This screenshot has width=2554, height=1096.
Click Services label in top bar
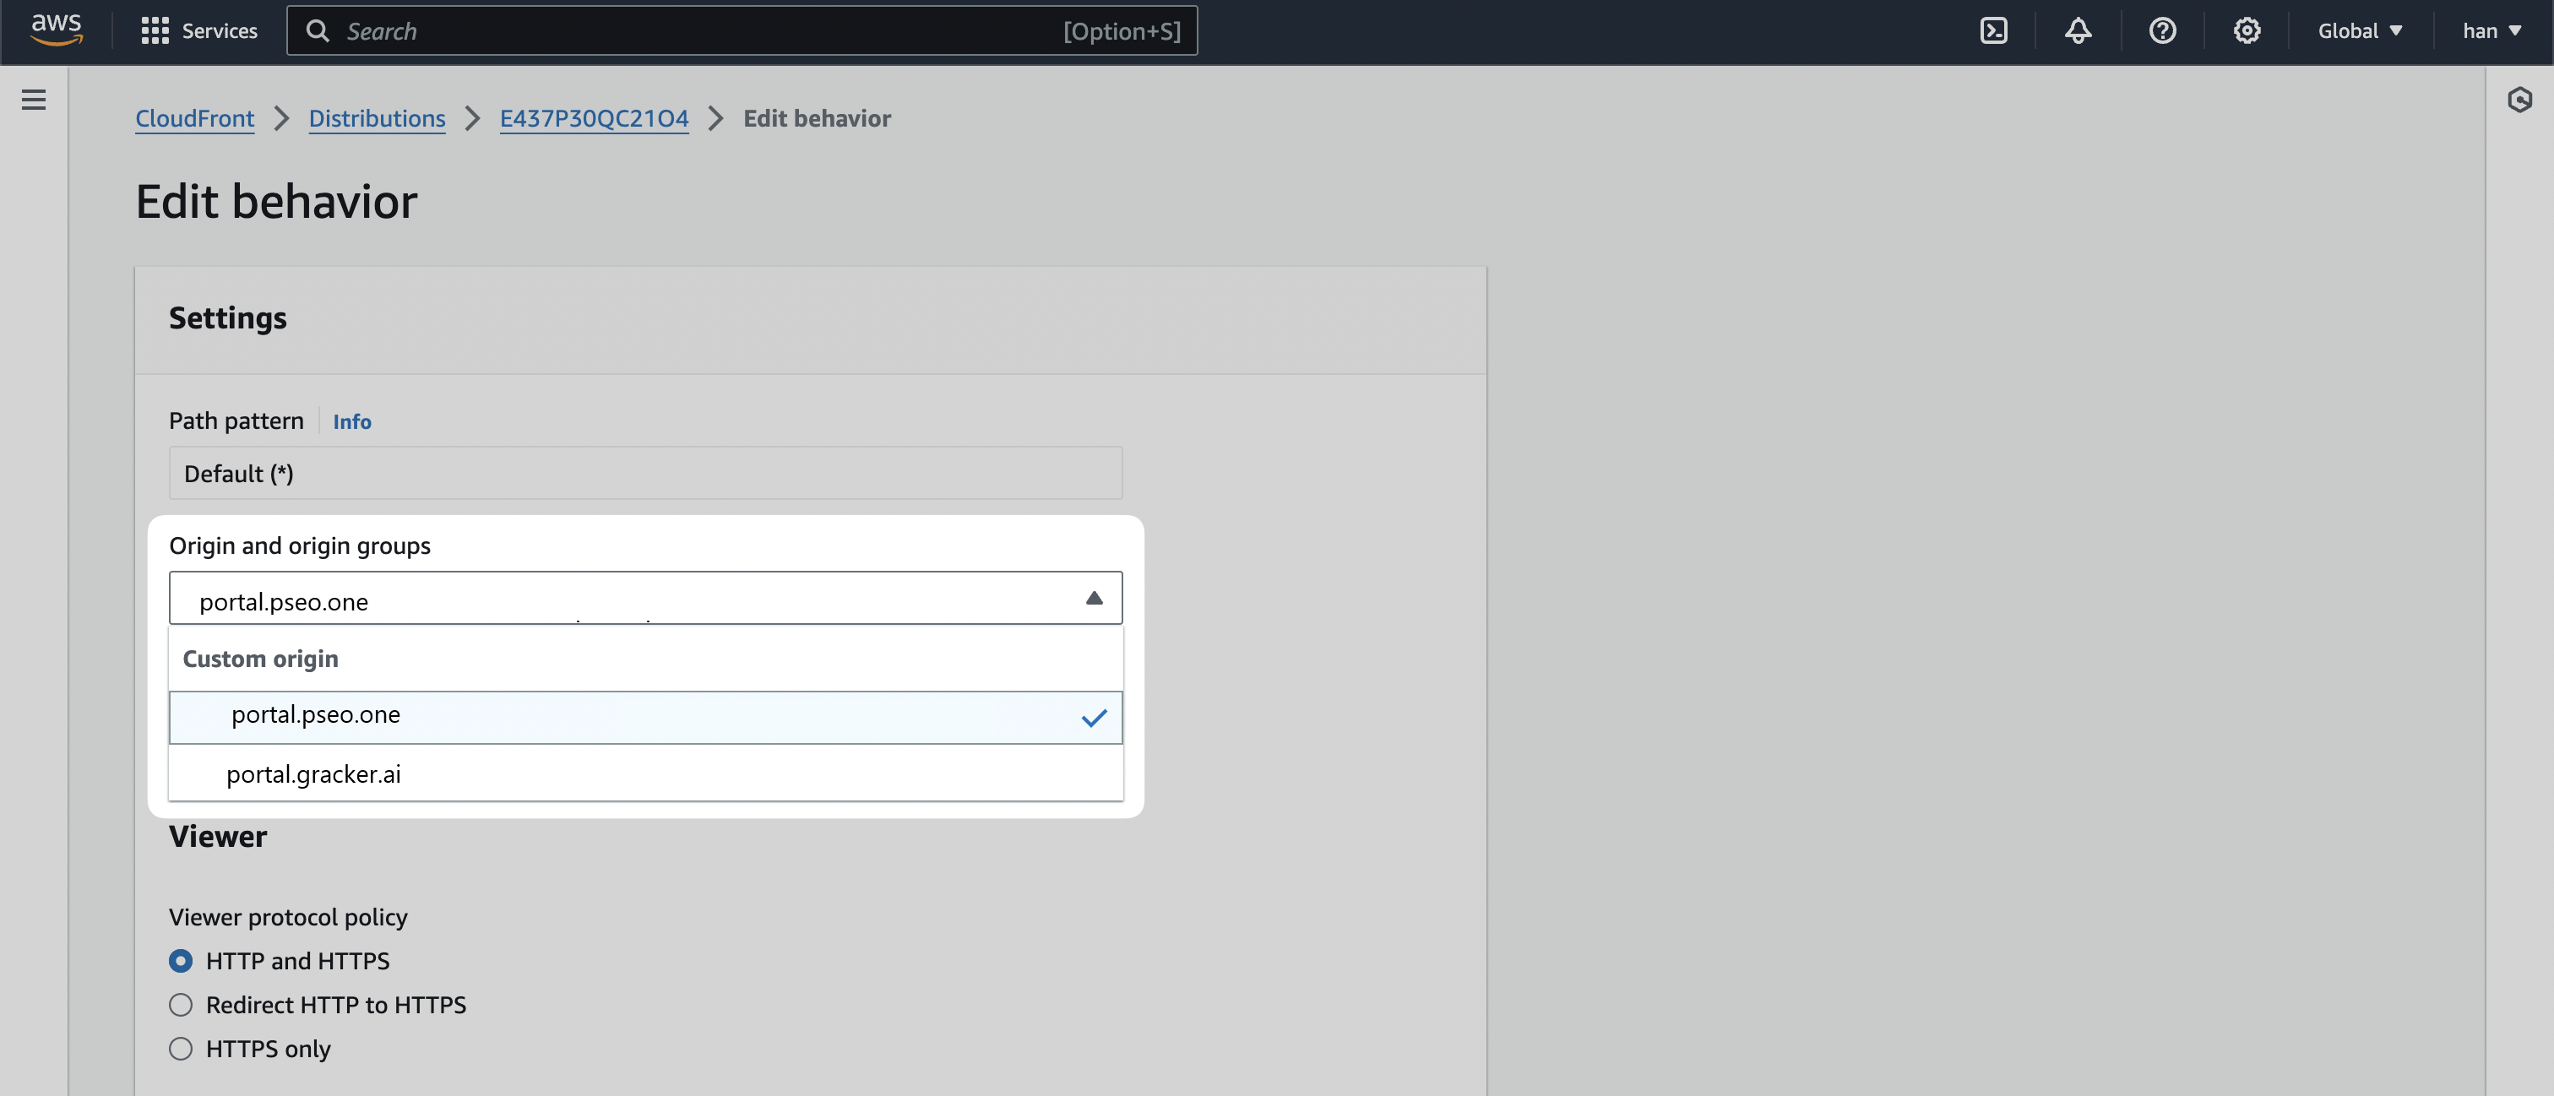click(219, 30)
